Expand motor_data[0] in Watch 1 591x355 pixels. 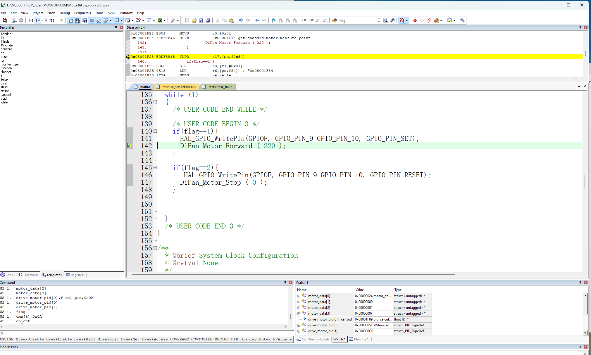tap(299, 296)
